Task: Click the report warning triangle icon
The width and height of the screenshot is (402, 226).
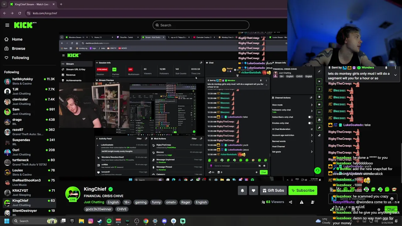Action: (301, 202)
